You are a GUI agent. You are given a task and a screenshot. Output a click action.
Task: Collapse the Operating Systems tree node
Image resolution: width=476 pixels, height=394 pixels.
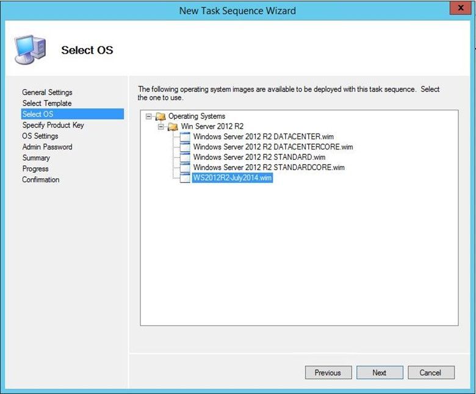click(x=148, y=116)
